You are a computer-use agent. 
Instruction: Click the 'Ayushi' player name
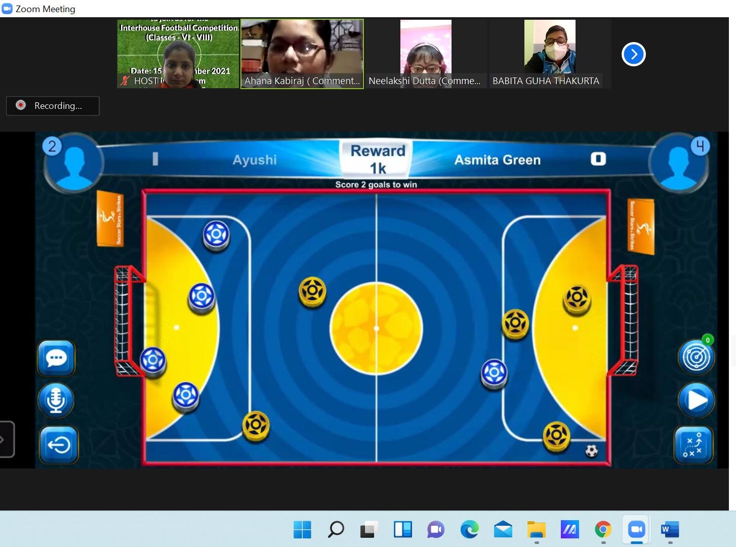click(255, 160)
